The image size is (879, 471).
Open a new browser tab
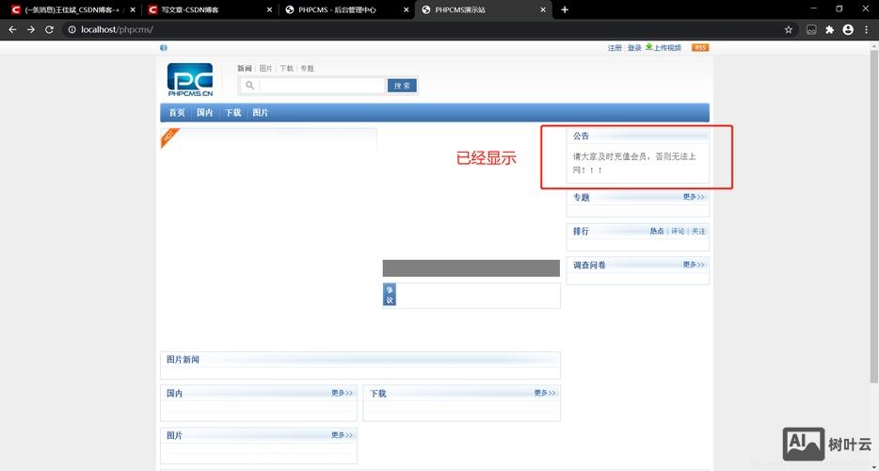point(565,9)
